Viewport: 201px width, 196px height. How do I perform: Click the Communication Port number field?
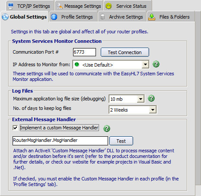click(84, 52)
